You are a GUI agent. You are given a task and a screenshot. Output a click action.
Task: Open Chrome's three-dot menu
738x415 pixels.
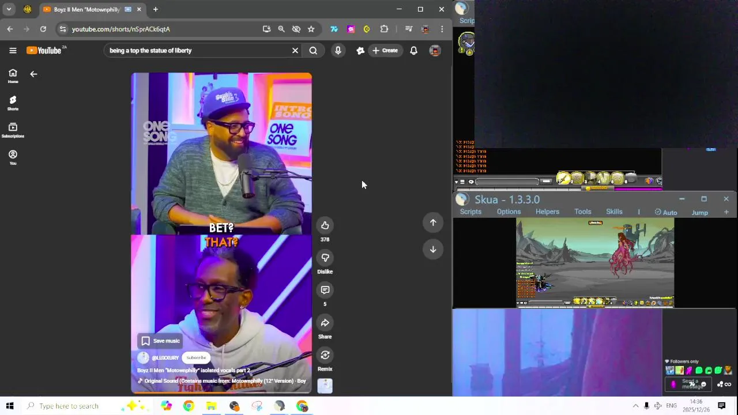click(442, 29)
